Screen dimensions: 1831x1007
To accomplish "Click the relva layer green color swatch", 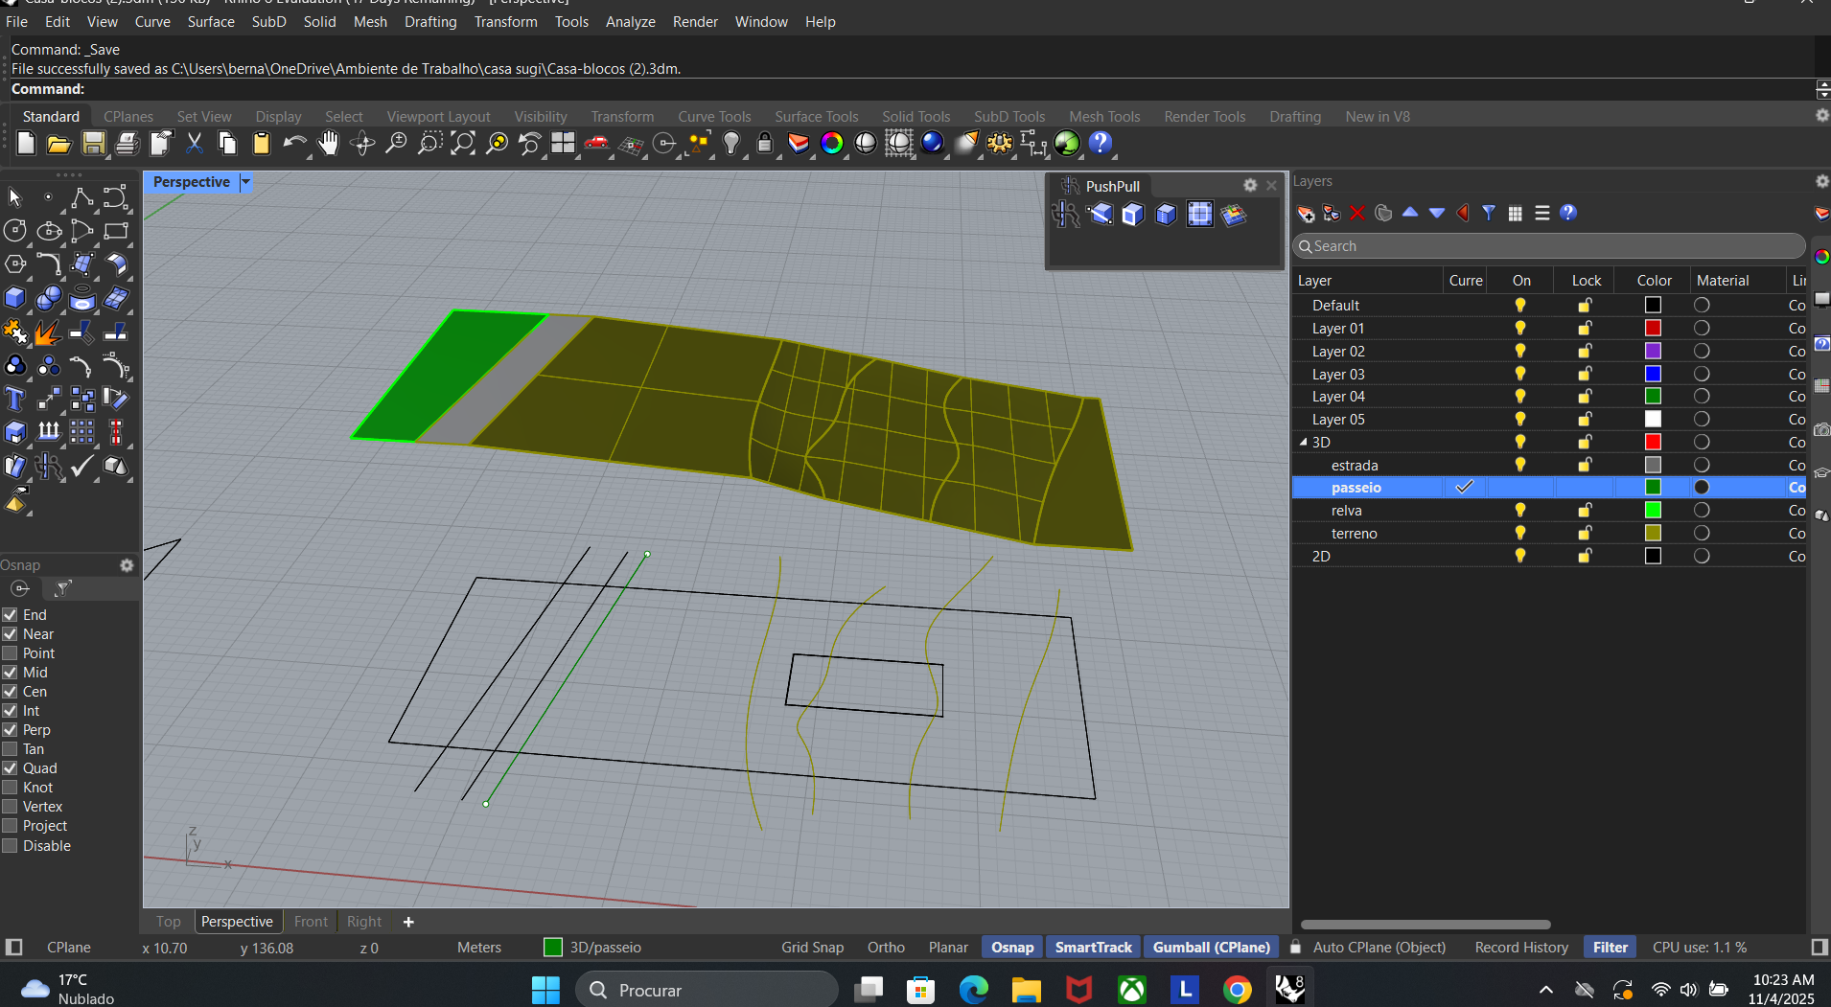I will 1653,511.
